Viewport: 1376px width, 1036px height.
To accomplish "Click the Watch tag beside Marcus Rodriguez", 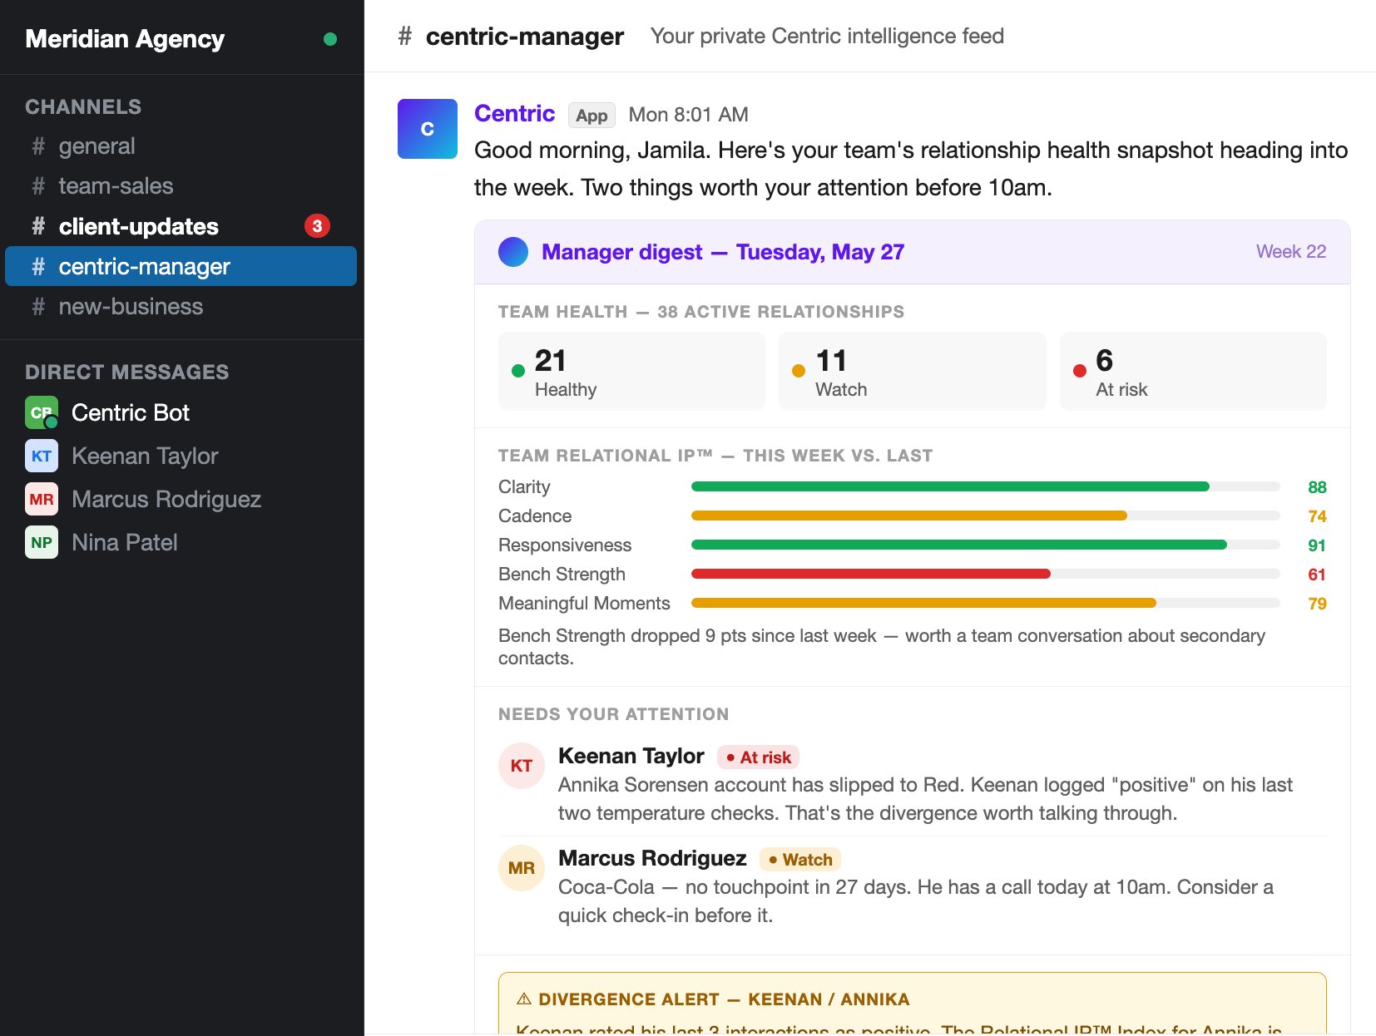I will click(x=800, y=860).
